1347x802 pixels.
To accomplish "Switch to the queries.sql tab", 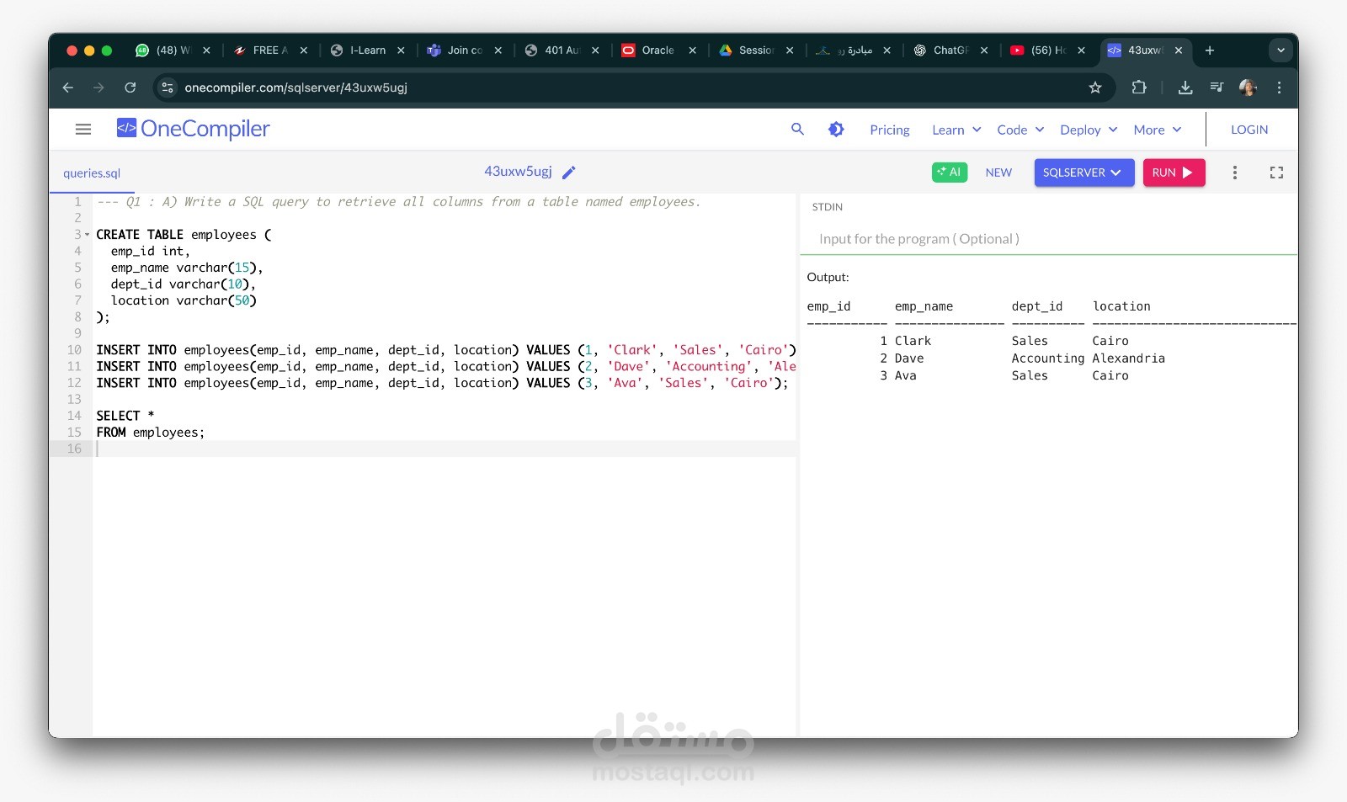I will point(91,173).
